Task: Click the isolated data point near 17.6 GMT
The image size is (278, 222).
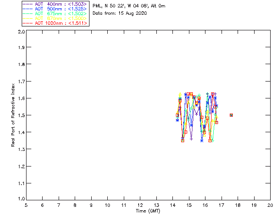Action: (x=231, y=115)
